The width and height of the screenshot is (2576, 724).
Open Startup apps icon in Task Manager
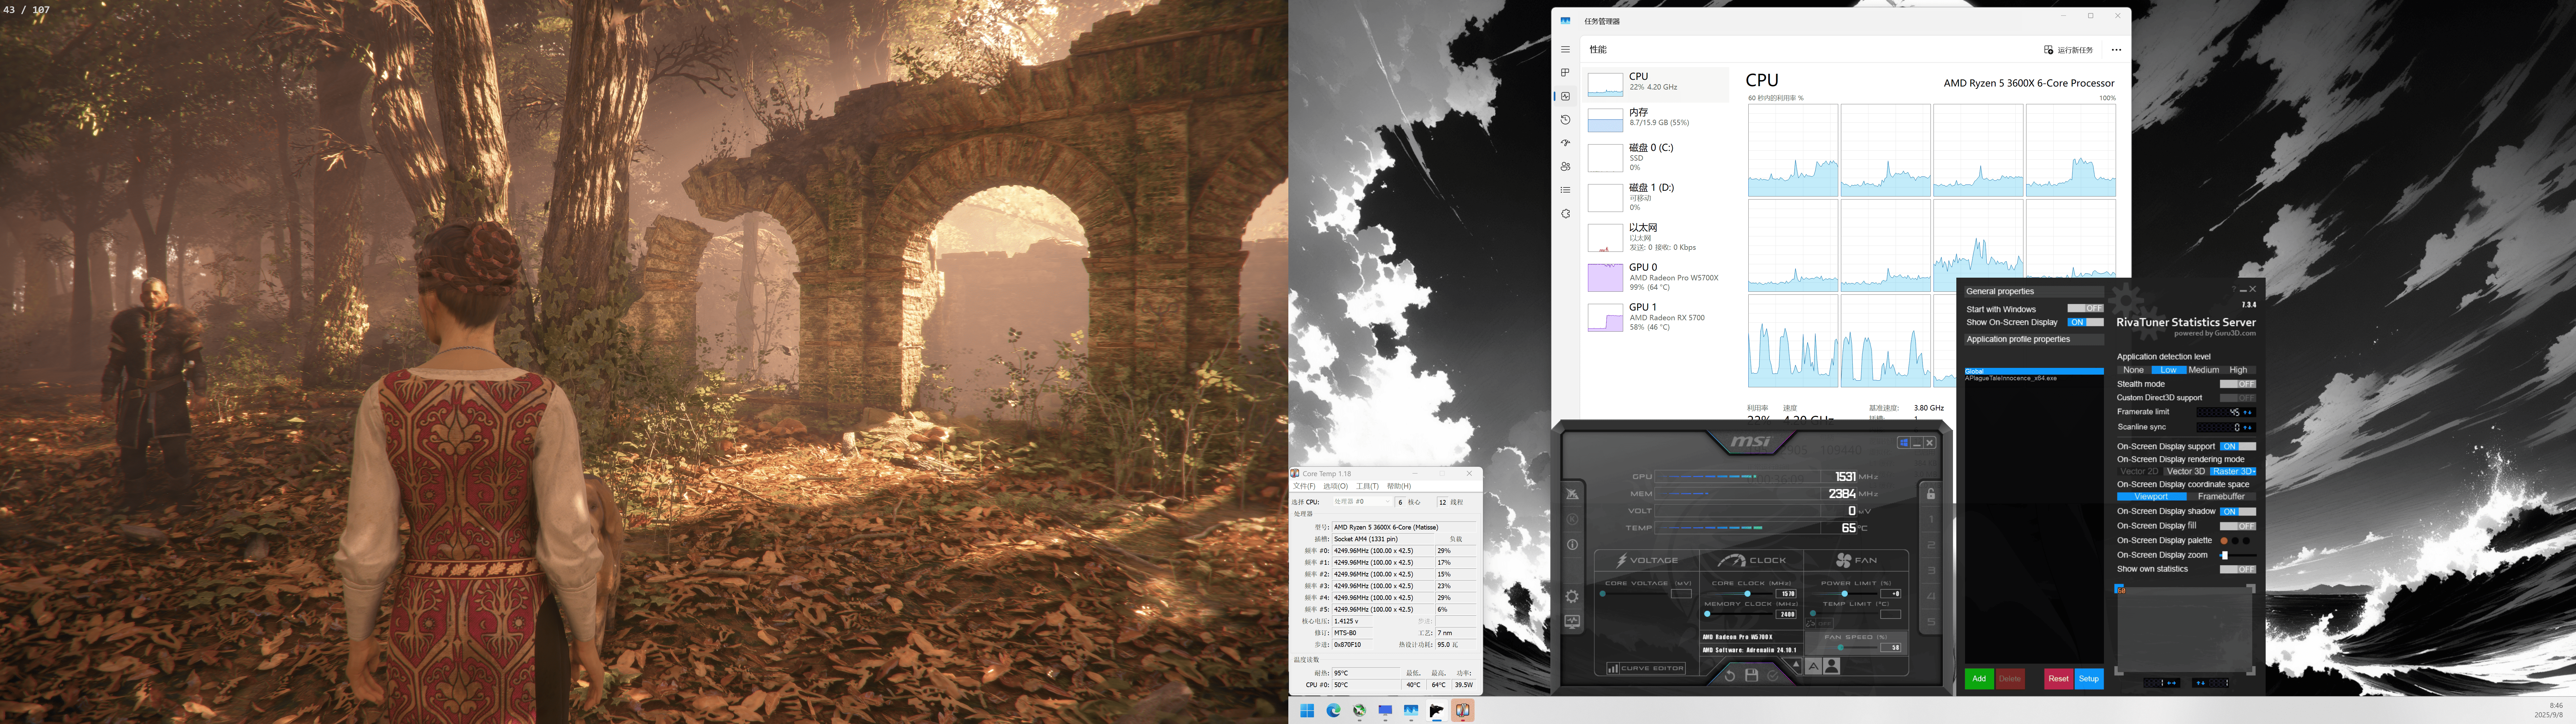(x=1565, y=143)
